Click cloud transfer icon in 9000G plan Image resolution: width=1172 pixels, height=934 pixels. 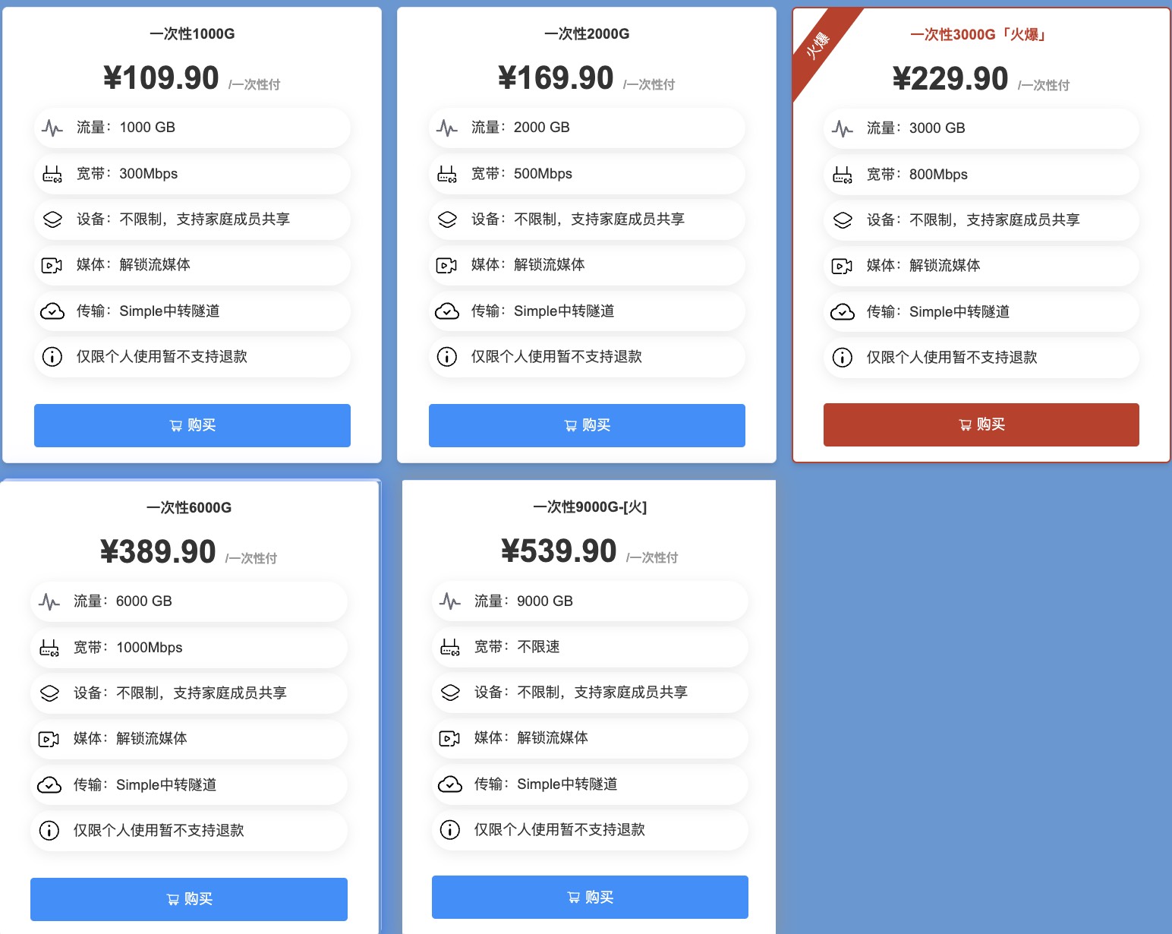(450, 784)
